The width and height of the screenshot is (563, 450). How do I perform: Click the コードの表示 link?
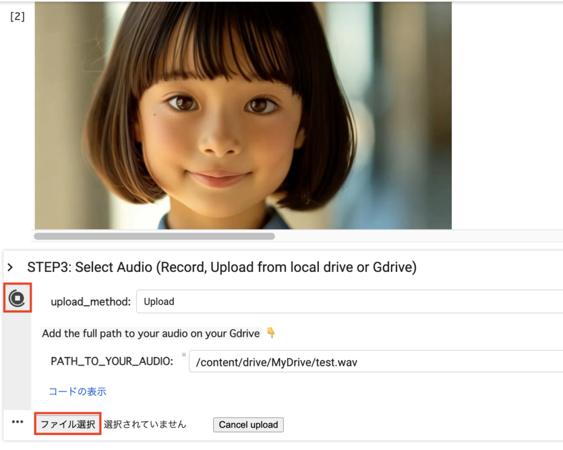click(78, 392)
